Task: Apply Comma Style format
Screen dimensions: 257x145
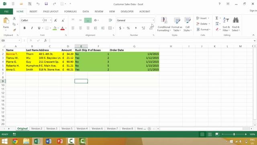Action: coord(136,28)
